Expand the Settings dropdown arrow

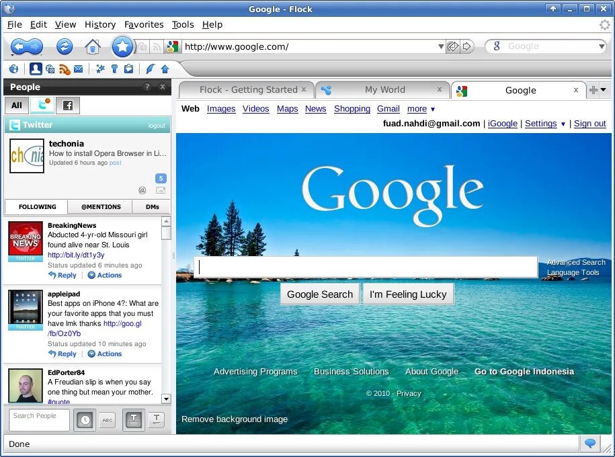point(563,124)
